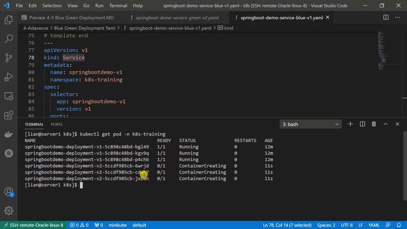Click Ln 78, Col 14 position indicator

287,225
